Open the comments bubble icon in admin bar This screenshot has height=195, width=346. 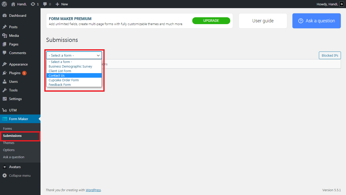click(x=45, y=4)
